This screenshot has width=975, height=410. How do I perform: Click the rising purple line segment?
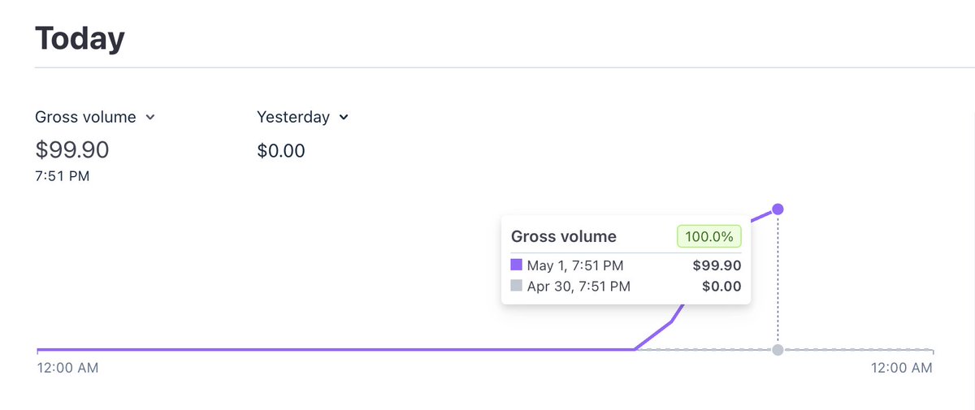coord(654,336)
